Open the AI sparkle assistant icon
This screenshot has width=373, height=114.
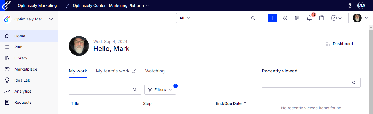click(285, 18)
